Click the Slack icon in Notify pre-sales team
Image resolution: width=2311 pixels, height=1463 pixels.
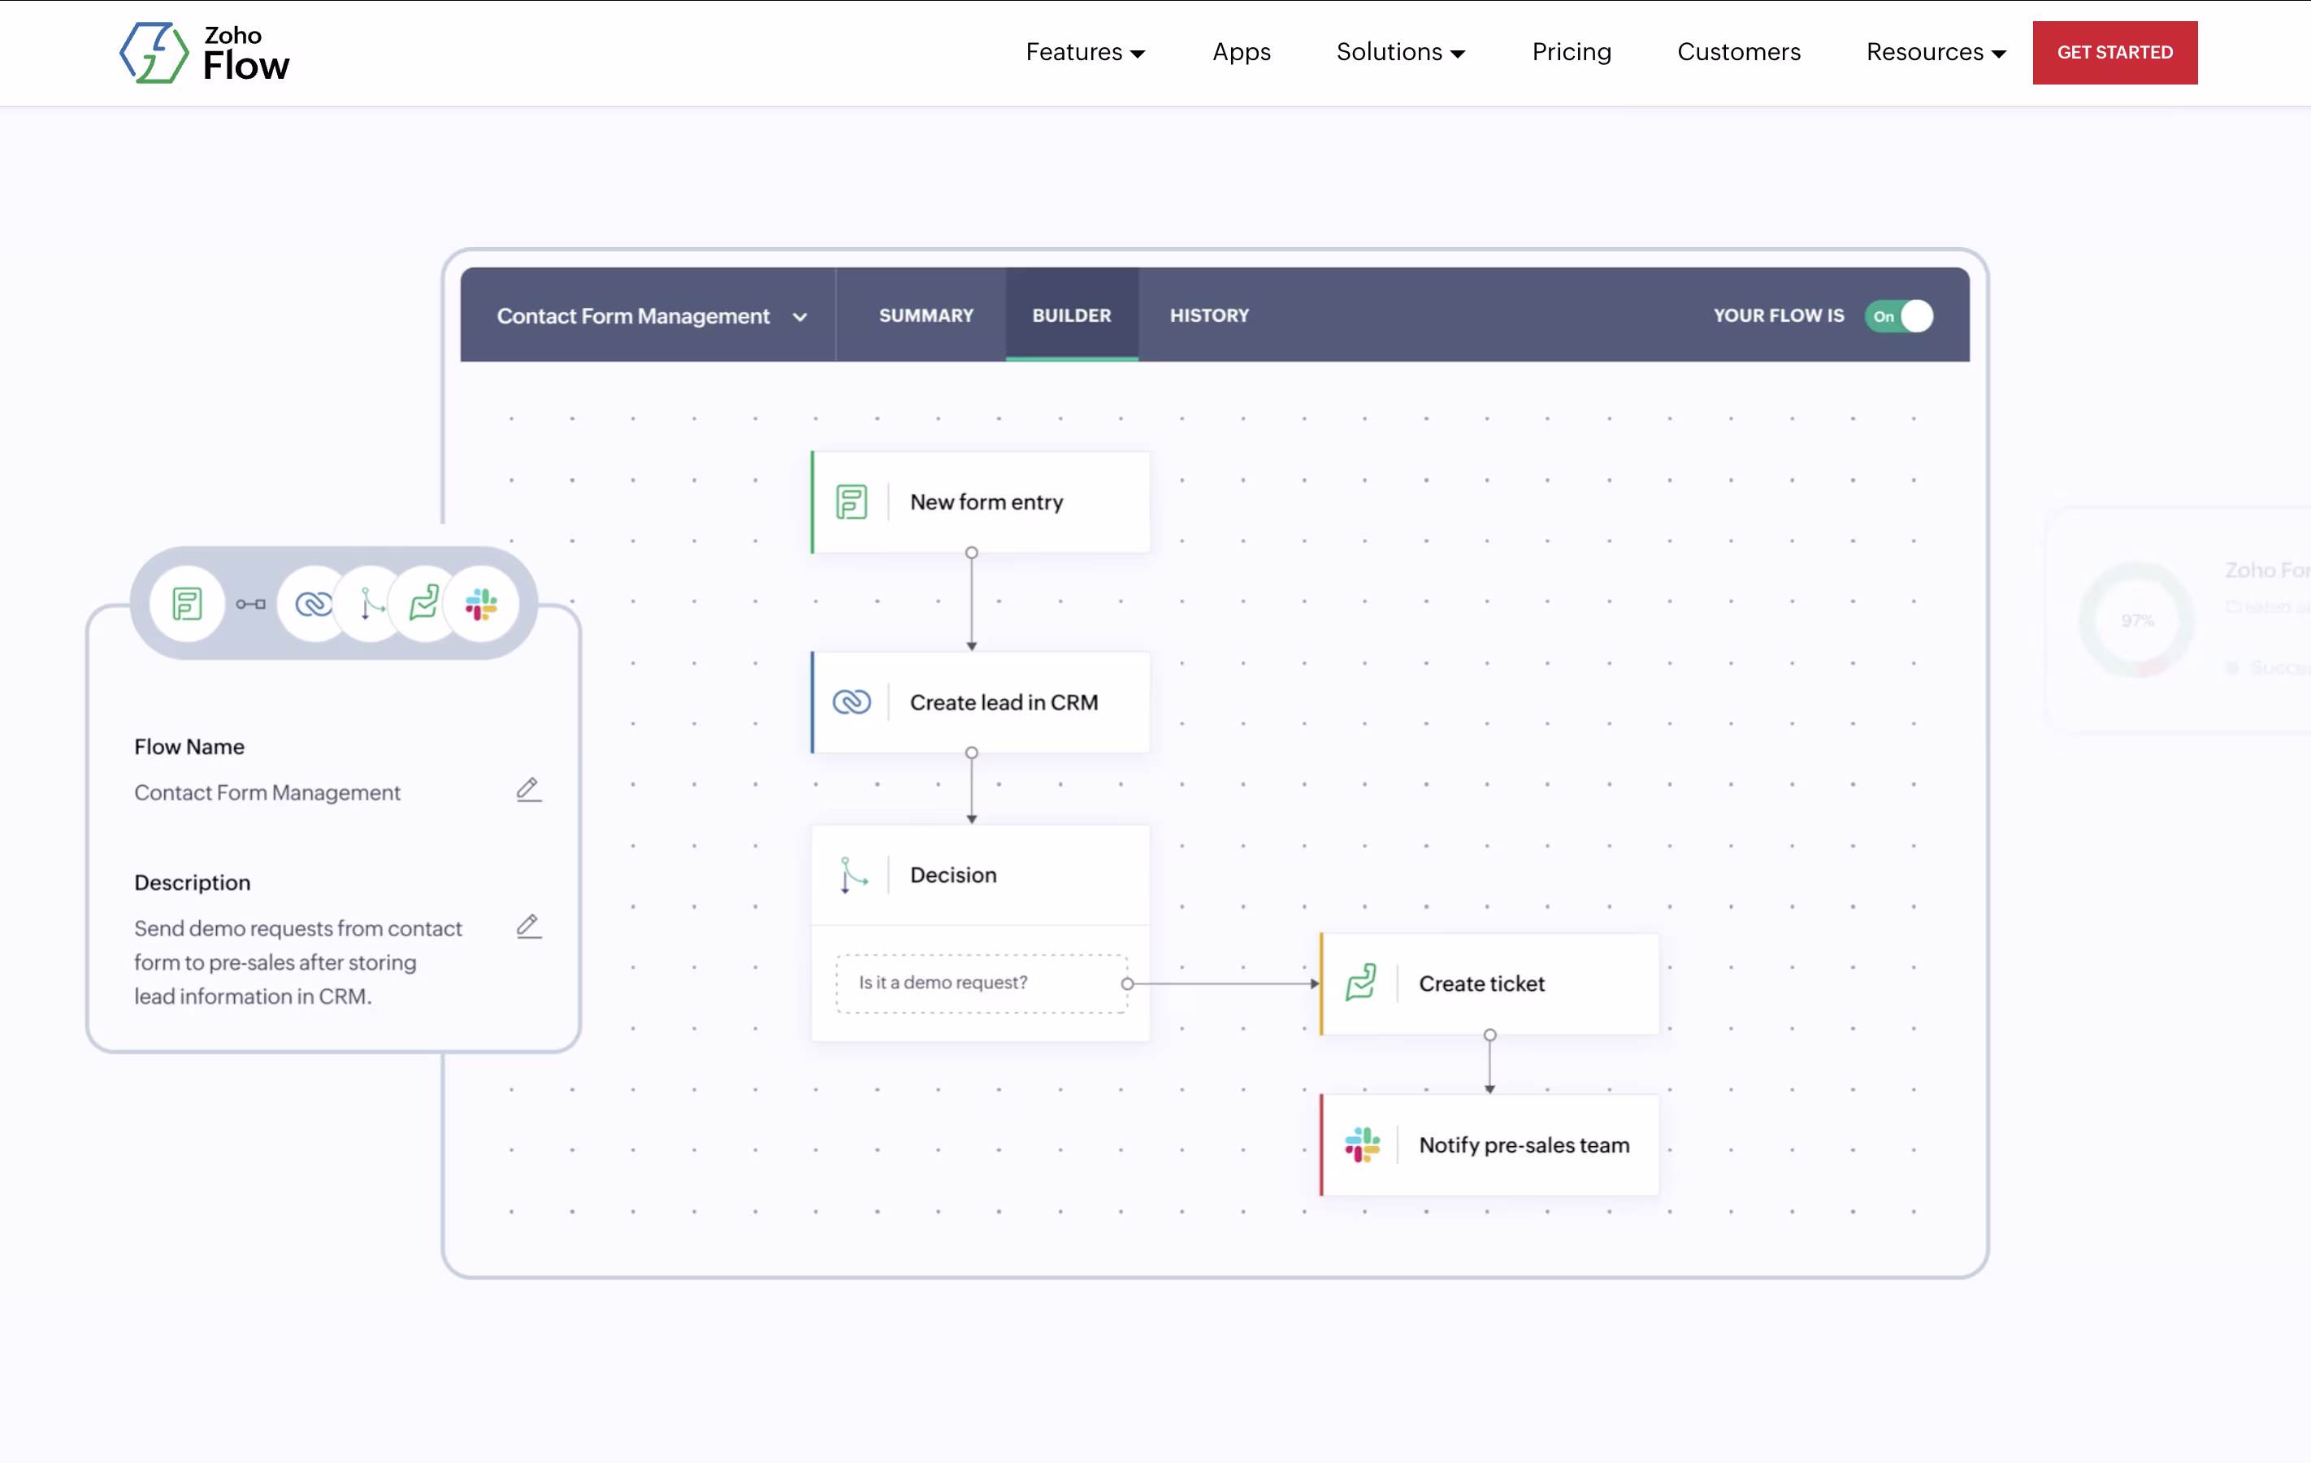[x=1361, y=1144]
